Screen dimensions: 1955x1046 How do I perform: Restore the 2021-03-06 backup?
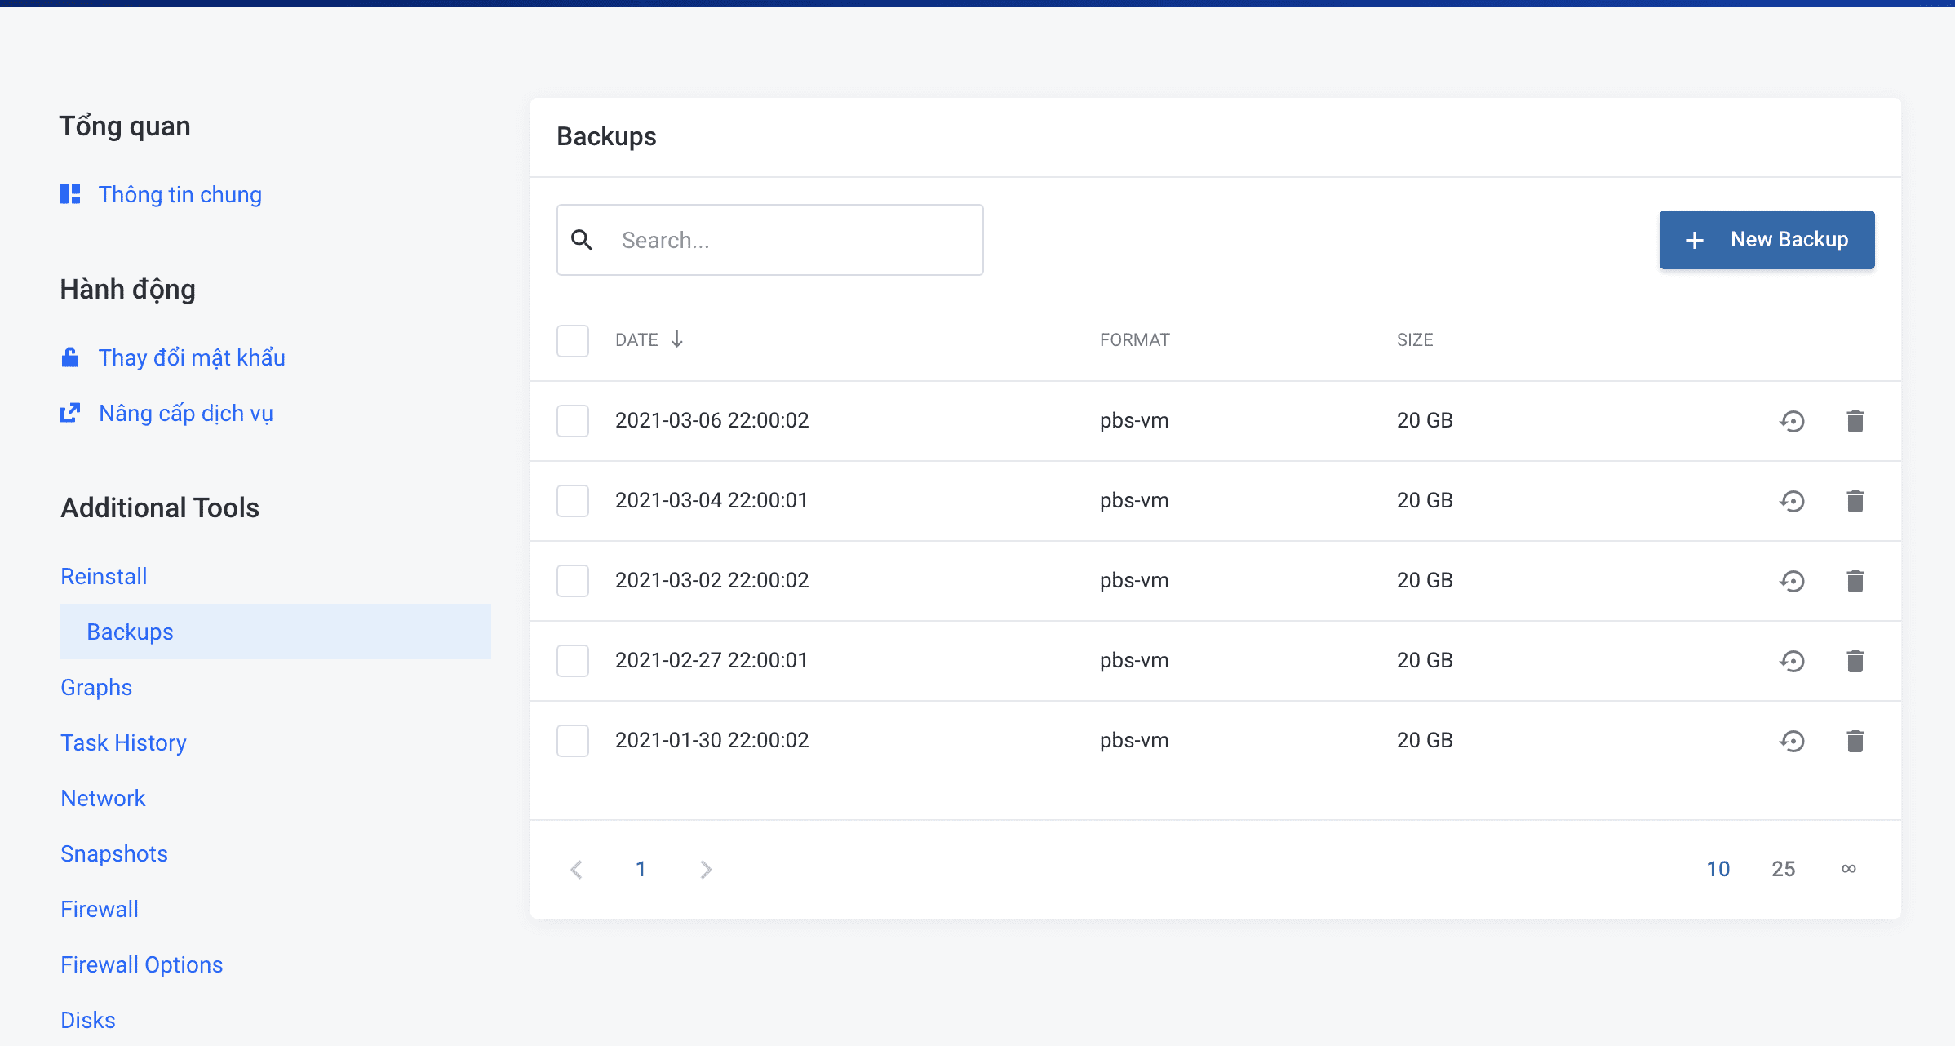pyautogui.click(x=1792, y=421)
